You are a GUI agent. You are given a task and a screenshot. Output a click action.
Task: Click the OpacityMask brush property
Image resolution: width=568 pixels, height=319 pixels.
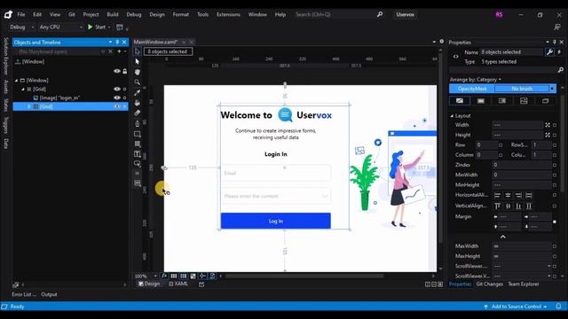click(x=472, y=89)
